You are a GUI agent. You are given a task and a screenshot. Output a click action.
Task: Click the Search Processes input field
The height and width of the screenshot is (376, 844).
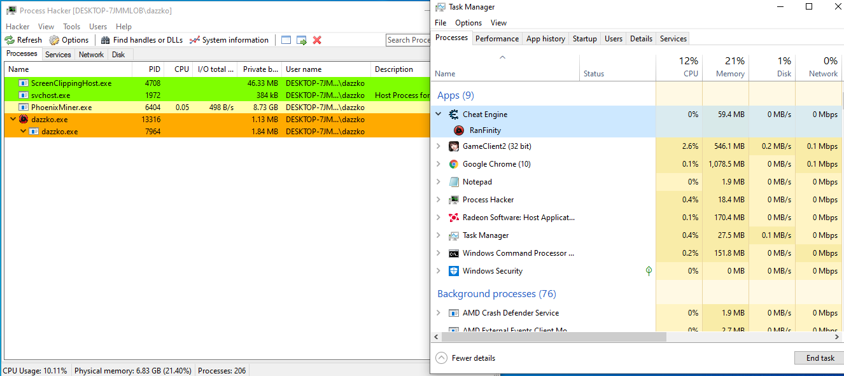[x=408, y=40]
